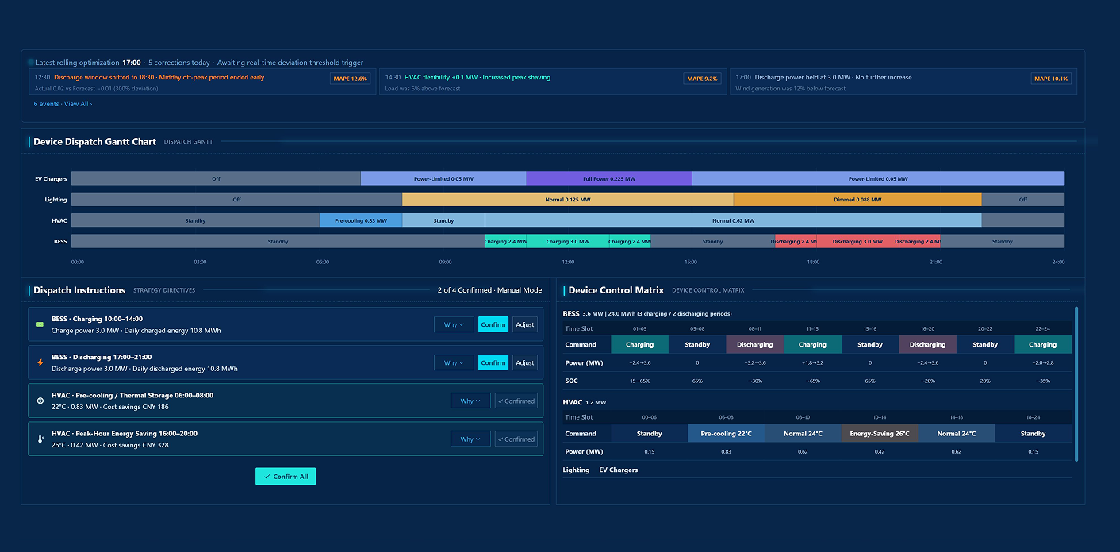Image resolution: width=1120 pixels, height=552 pixels.
Task: Click the orange lightning icon for BESS Discharging
Action: tap(40, 362)
